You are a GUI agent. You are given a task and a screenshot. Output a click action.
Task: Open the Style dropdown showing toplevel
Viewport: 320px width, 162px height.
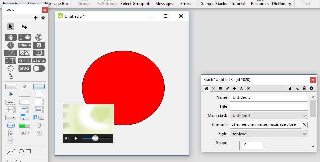coord(269,134)
